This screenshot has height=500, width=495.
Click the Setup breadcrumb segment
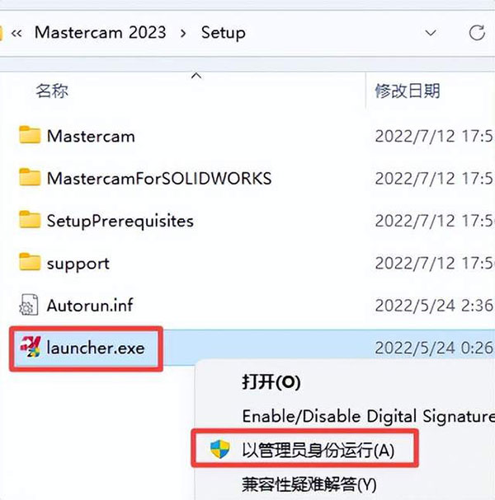[224, 33]
